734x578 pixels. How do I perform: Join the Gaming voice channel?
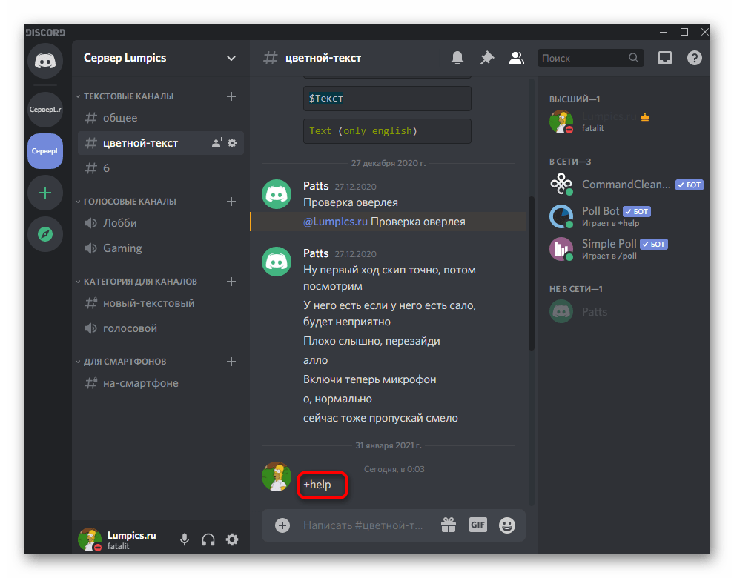tap(161, 248)
